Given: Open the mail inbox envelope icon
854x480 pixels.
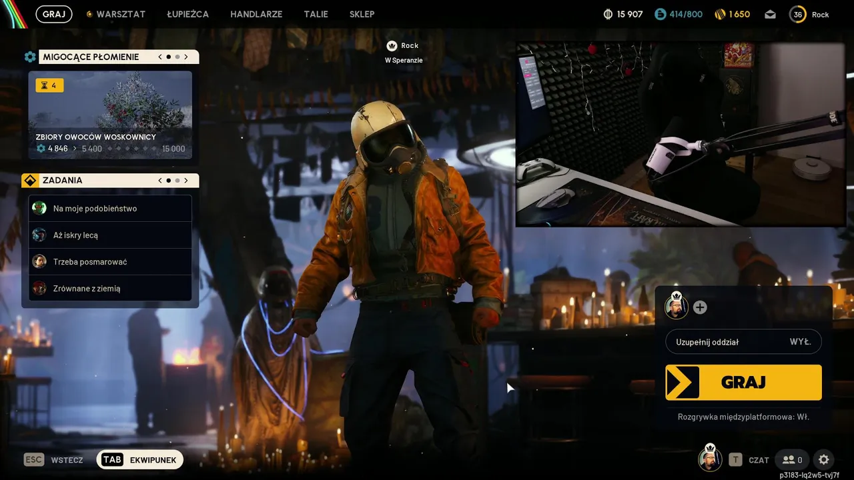Looking at the screenshot, I should point(771,14).
